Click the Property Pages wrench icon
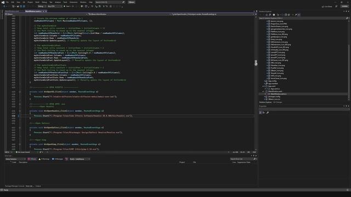Screen dimensions: 351x197 point(268,113)
